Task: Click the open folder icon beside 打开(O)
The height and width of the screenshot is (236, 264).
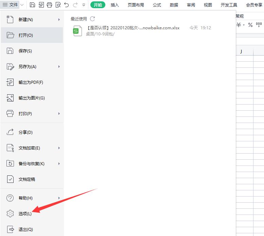Action: click(x=10, y=35)
